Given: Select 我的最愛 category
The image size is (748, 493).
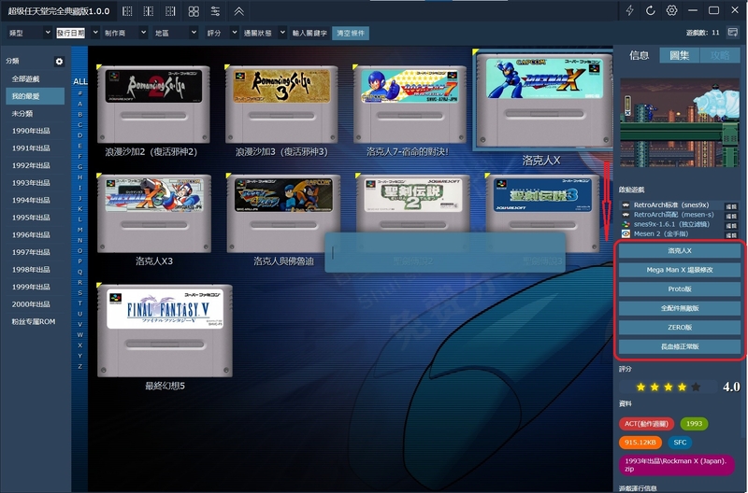Looking at the screenshot, I should [35, 96].
